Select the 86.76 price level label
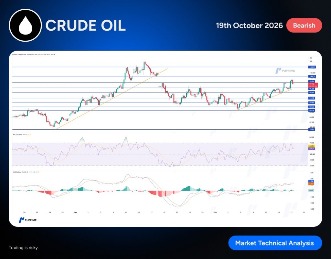Viewport: 331px width, 259px height. click(312, 110)
